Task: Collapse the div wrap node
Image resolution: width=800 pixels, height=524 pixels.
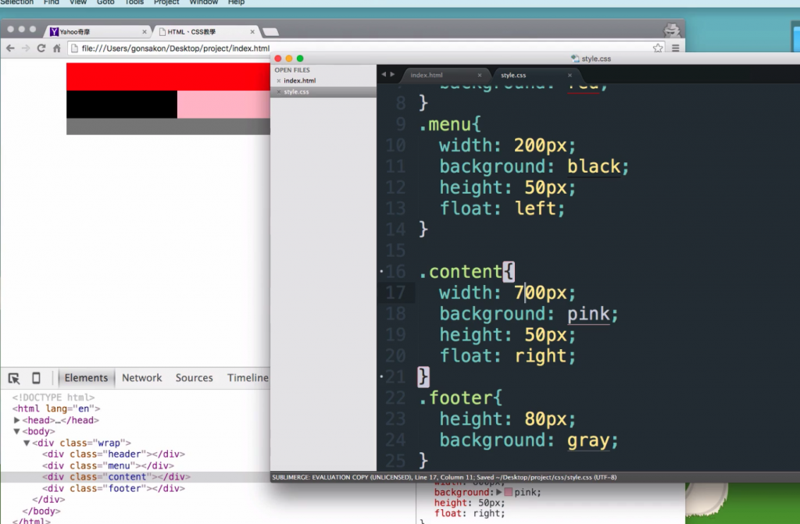Action: (x=27, y=443)
